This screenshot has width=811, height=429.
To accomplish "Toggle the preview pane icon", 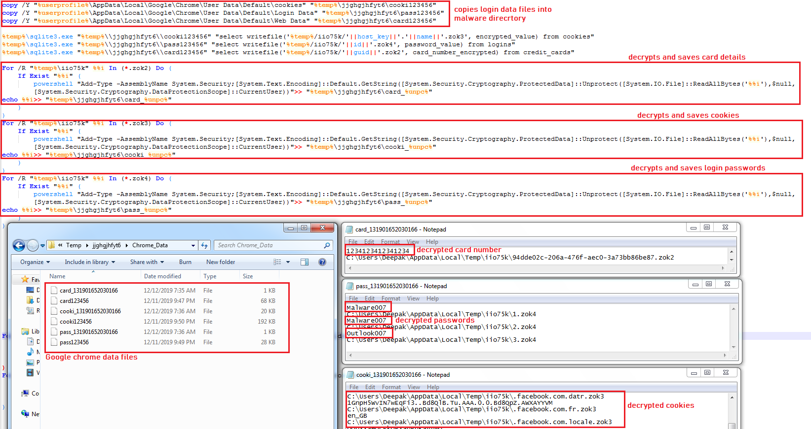I will tap(305, 262).
